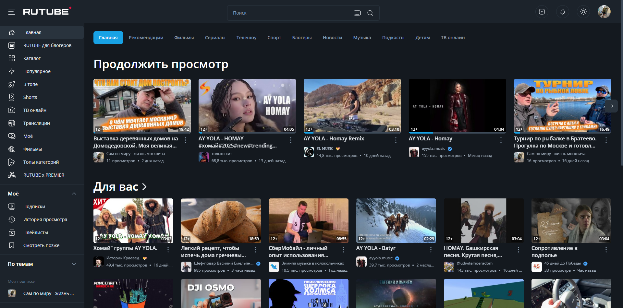This screenshot has height=308, width=623.
Task: Open notifications bell icon
Action: coord(563,12)
